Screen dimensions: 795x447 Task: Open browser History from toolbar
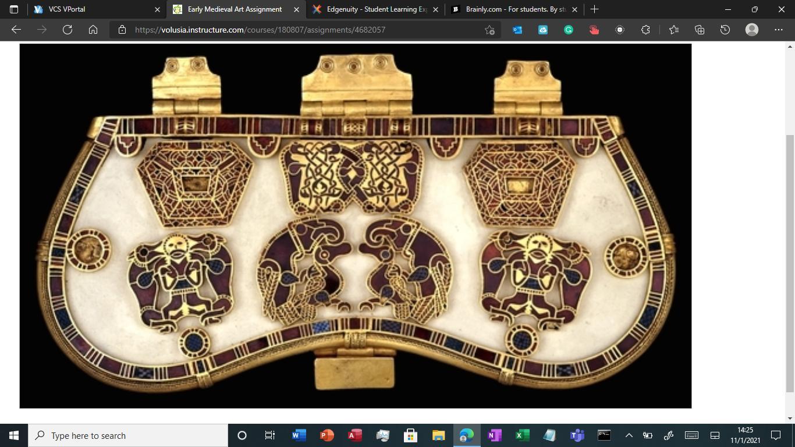725,30
